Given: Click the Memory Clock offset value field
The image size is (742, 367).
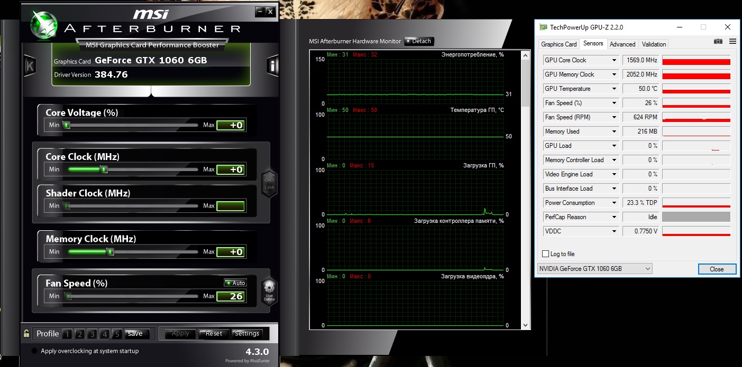Looking at the screenshot, I should click(231, 252).
